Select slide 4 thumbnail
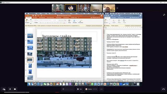Screen dimensions: 167x94 [x=30, y=48]
